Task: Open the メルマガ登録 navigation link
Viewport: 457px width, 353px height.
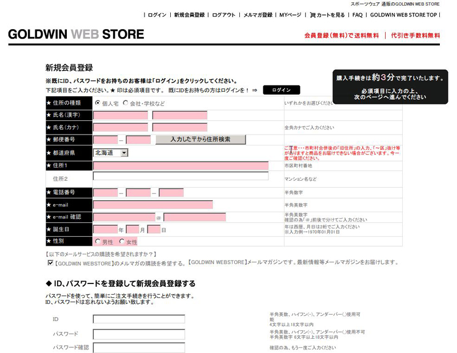Action: point(258,15)
